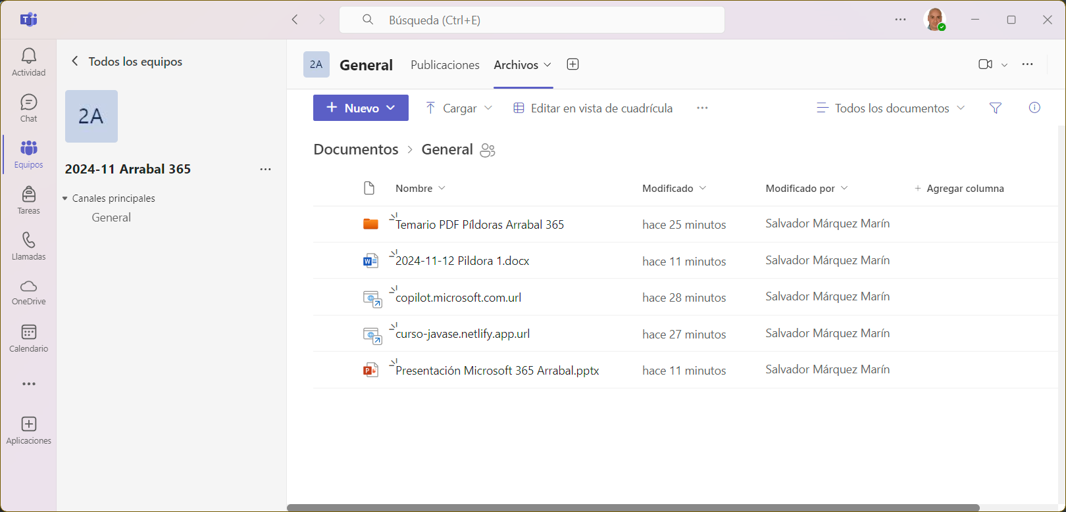Open the filter pane funnel icon

[x=995, y=108]
